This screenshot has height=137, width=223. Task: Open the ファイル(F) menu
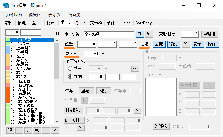click(14, 15)
